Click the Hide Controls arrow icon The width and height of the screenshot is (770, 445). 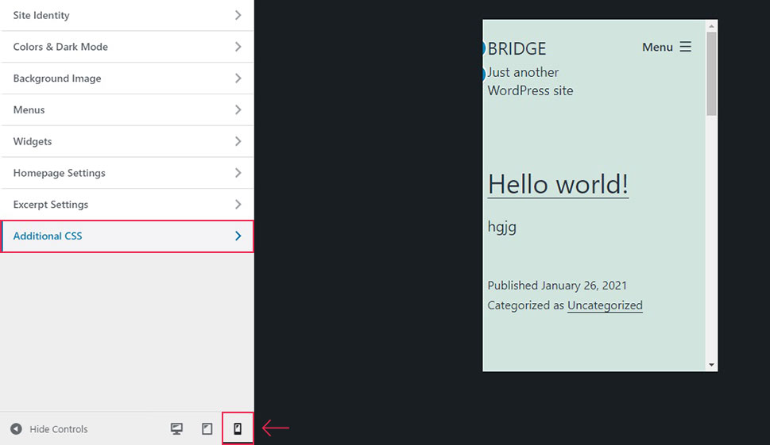[x=16, y=429]
